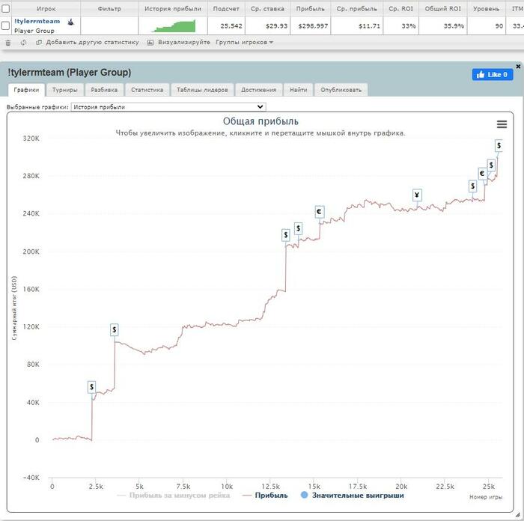Sort by the Прибыль column header

[311, 9]
